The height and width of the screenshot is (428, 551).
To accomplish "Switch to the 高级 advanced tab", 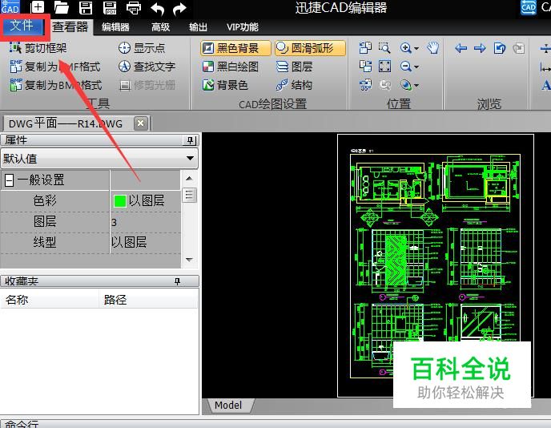I will click(161, 27).
